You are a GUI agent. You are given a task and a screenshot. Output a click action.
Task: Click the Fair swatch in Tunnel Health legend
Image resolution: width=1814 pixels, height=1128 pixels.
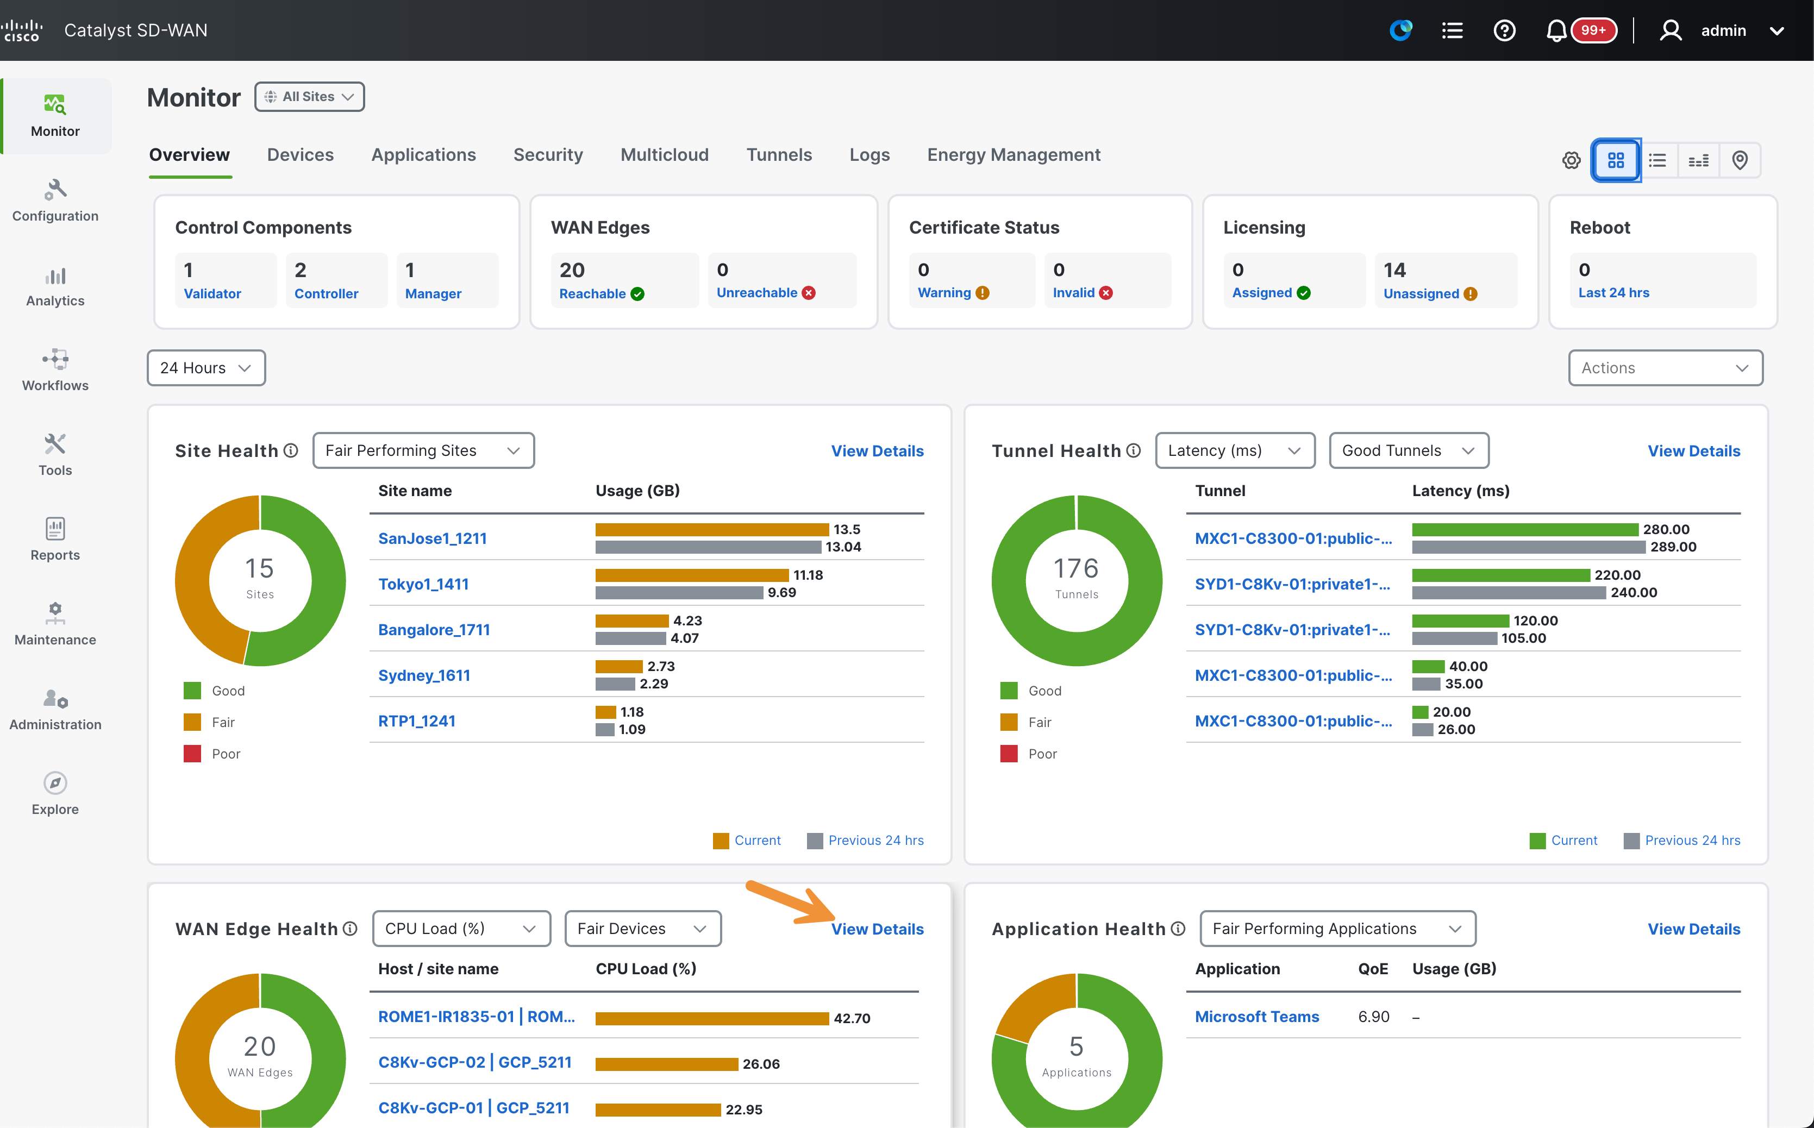tap(1009, 722)
